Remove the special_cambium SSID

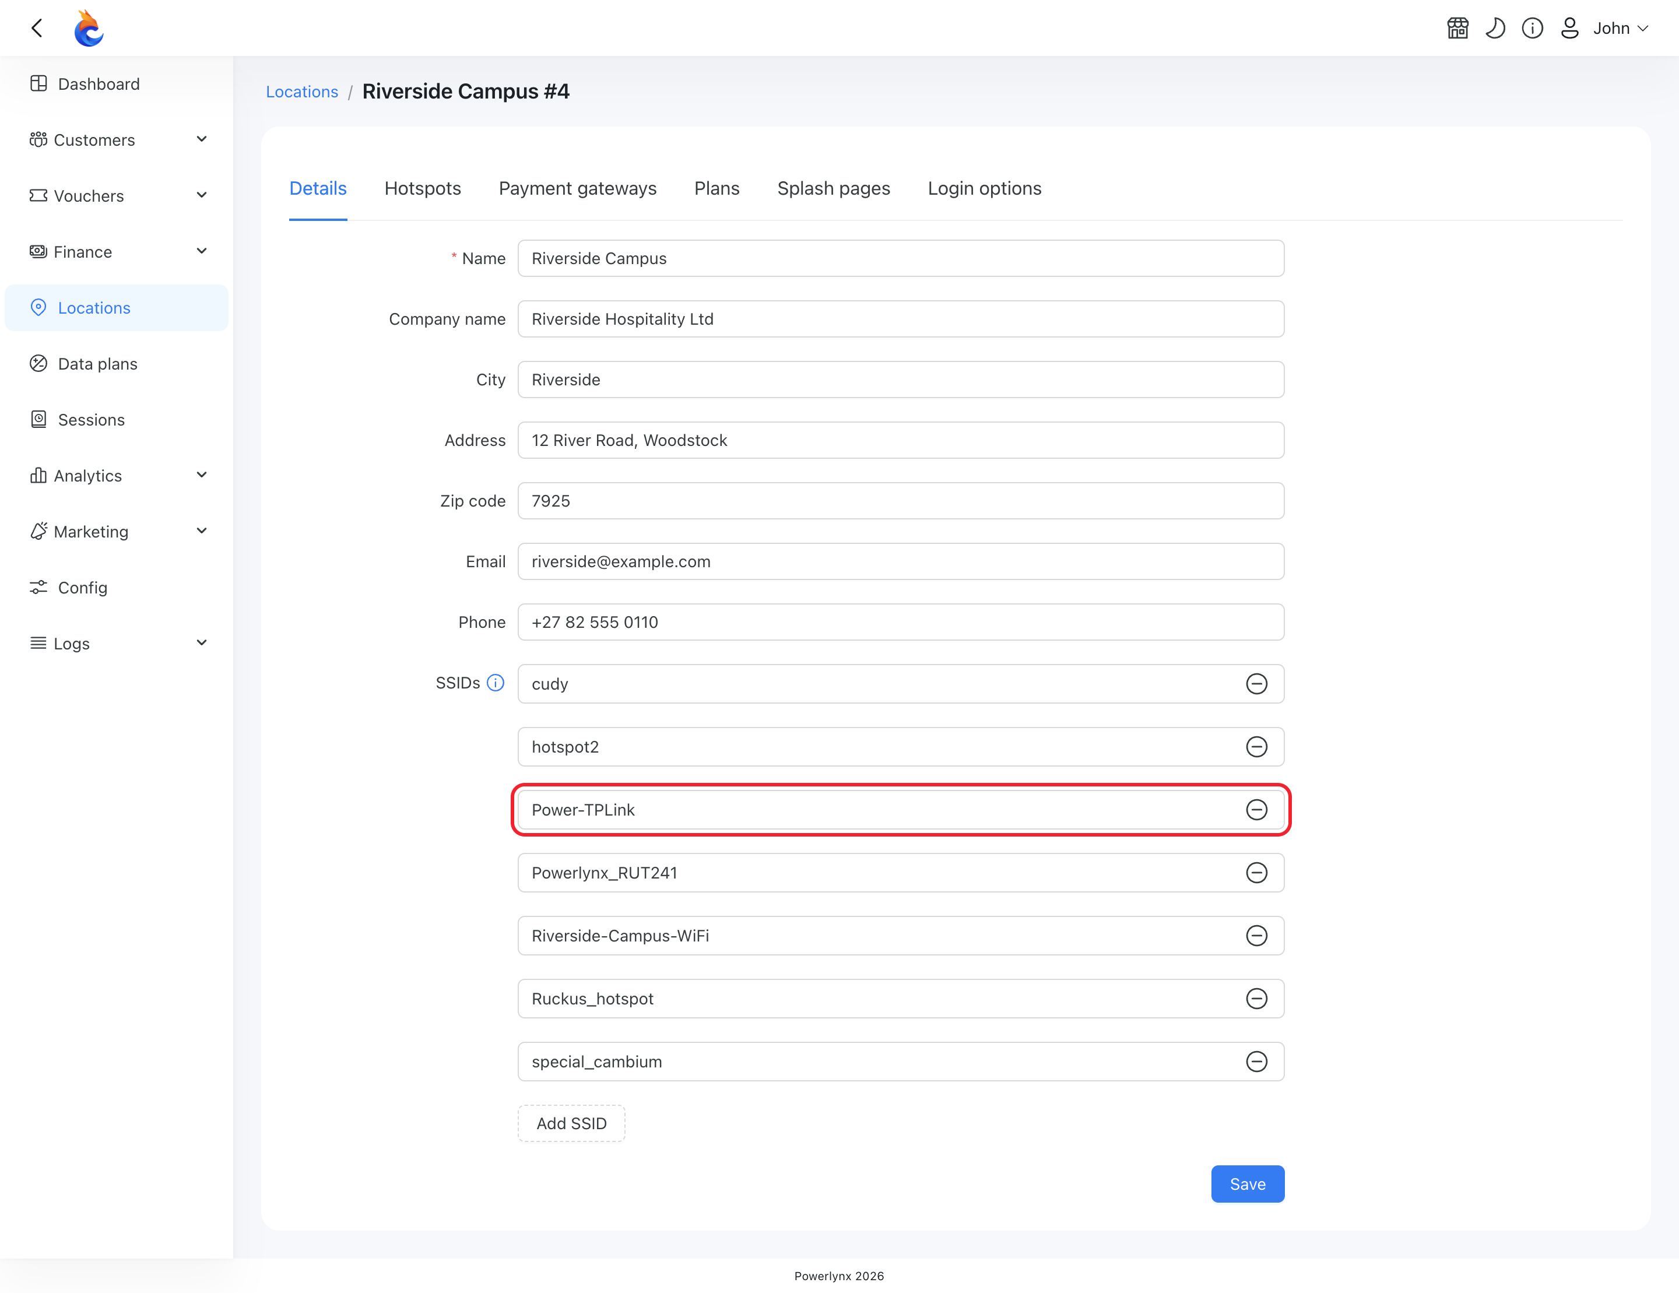click(x=1256, y=1062)
